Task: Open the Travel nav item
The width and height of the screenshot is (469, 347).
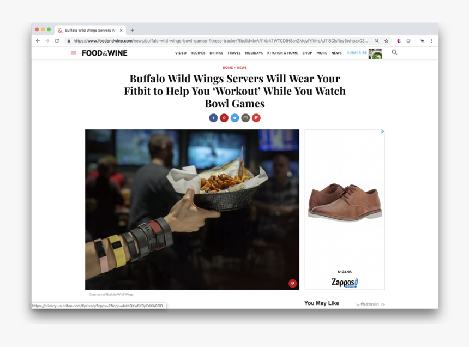Action: tap(234, 53)
